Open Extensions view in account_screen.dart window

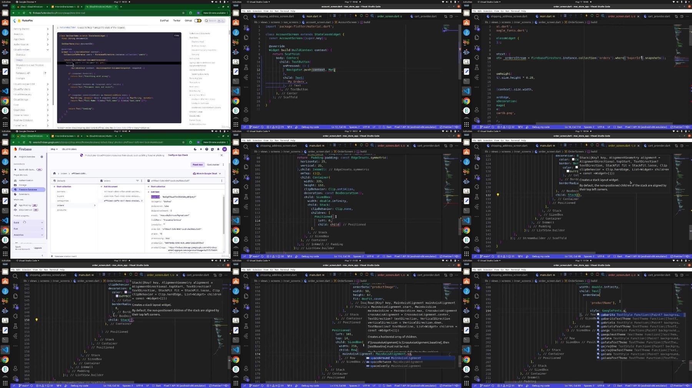(x=246, y=58)
